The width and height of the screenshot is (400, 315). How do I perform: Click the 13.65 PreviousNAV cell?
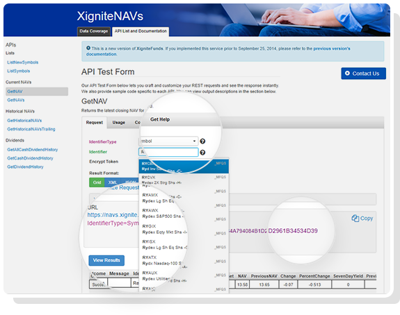pos(264,284)
